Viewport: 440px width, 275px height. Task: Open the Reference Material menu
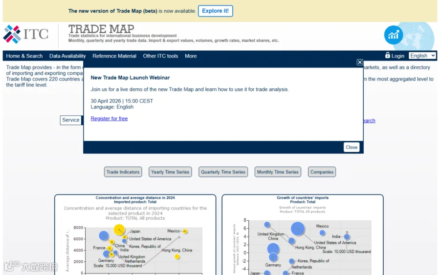(x=114, y=56)
